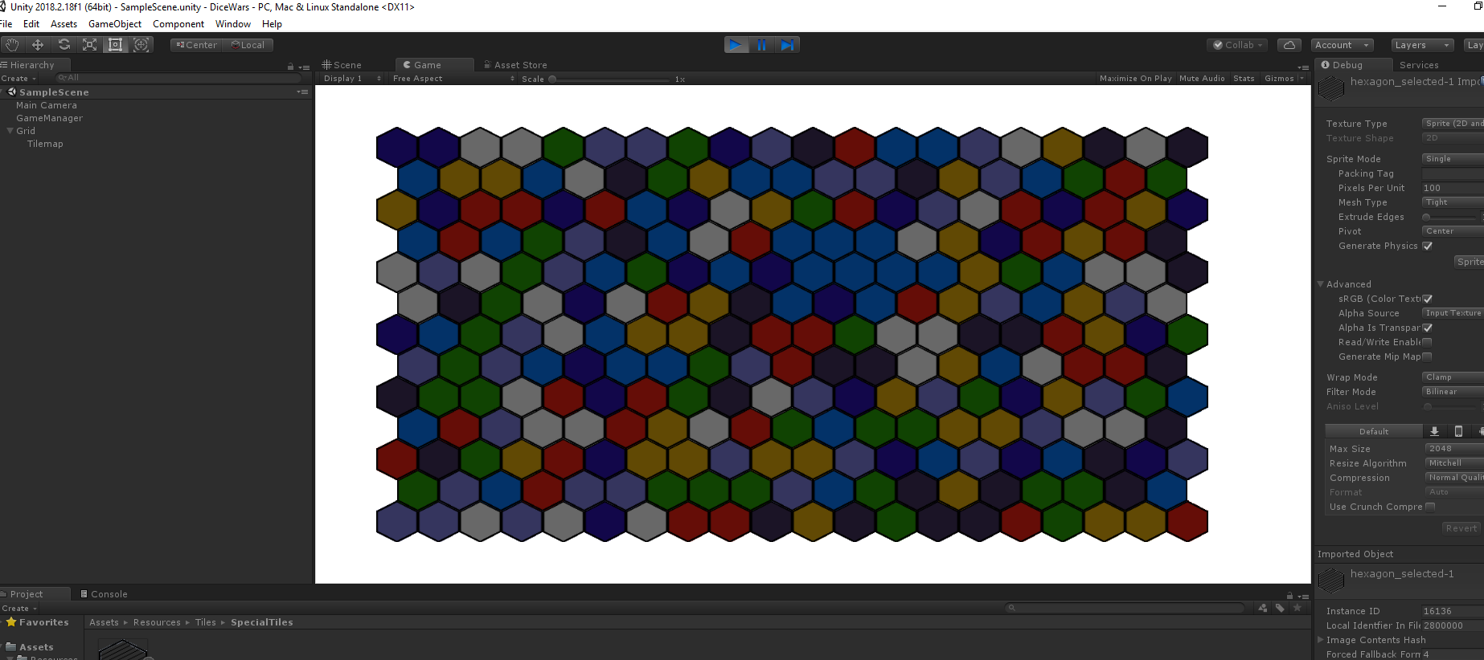The width and height of the screenshot is (1484, 660).
Task: Save project search to favorites star
Action: coord(1297,608)
